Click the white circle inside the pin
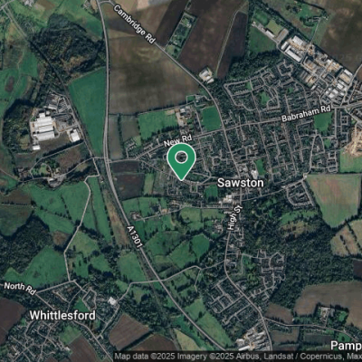The width and height of the screenshot is (362, 362). coord(181,157)
